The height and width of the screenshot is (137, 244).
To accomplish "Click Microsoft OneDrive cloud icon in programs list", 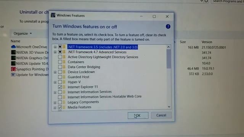I will tap(14, 47).
